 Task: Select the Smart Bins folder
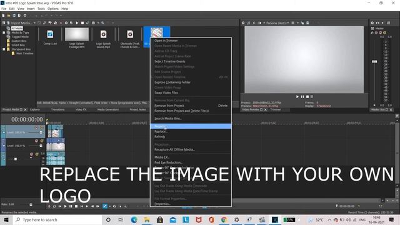pos(18,45)
